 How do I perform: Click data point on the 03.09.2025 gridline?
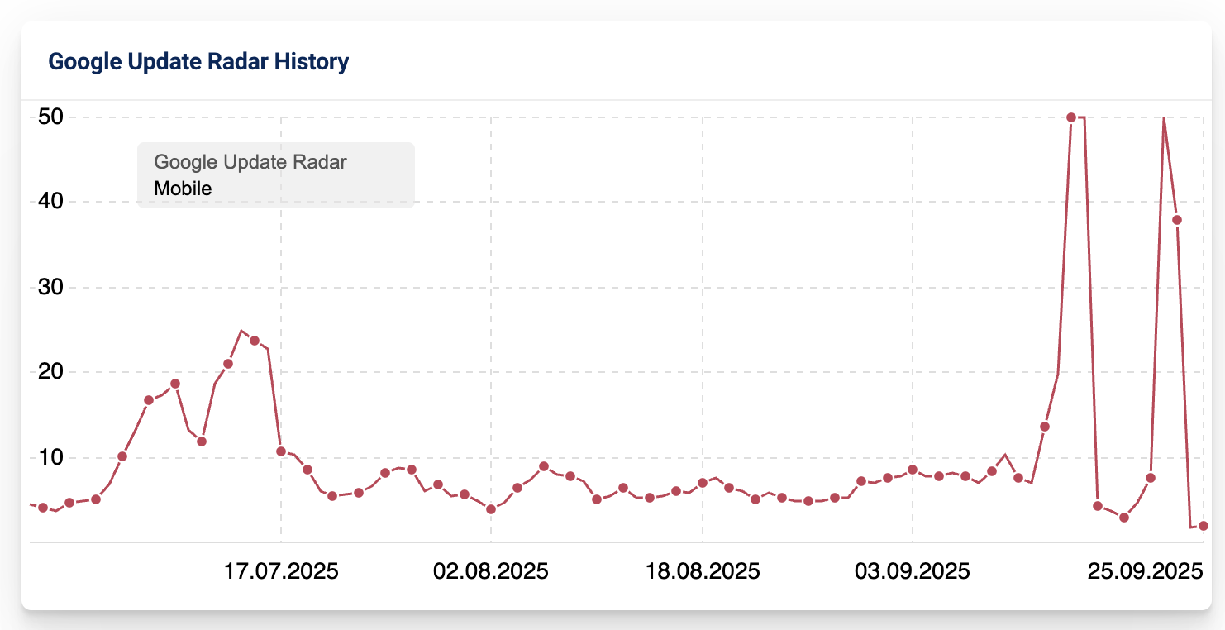coord(913,470)
